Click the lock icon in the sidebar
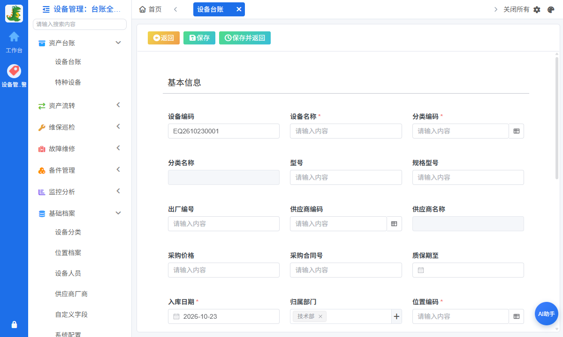Viewport: 563px width, 337px height. coord(14,324)
